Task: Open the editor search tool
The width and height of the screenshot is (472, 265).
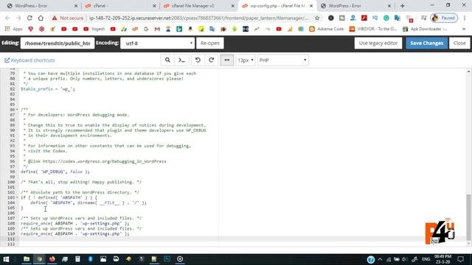Action: point(167,60)
